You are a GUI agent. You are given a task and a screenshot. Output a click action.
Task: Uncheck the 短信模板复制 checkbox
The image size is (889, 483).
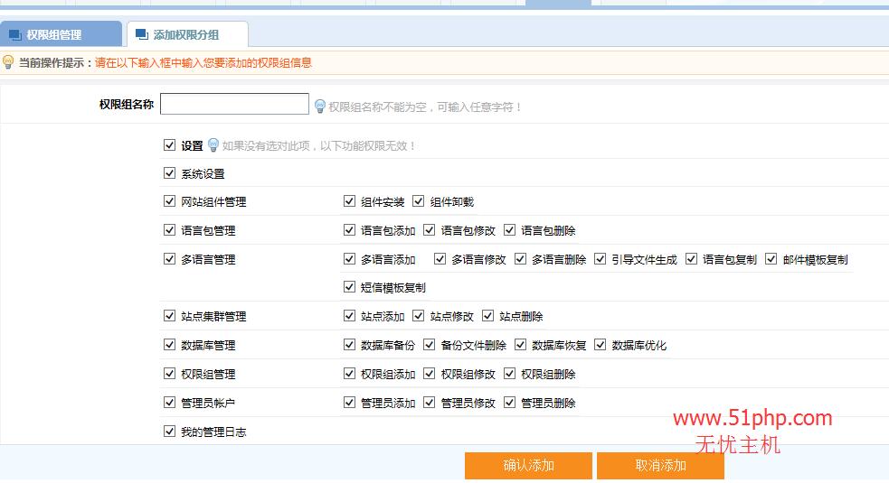coord(349,287)
